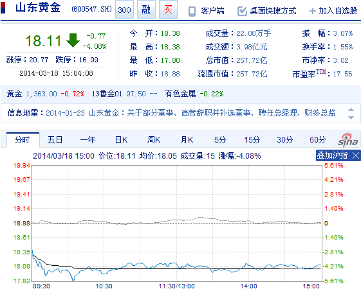Click the 桌面快捷方式 checkmark icon

(x=242, y=11)
